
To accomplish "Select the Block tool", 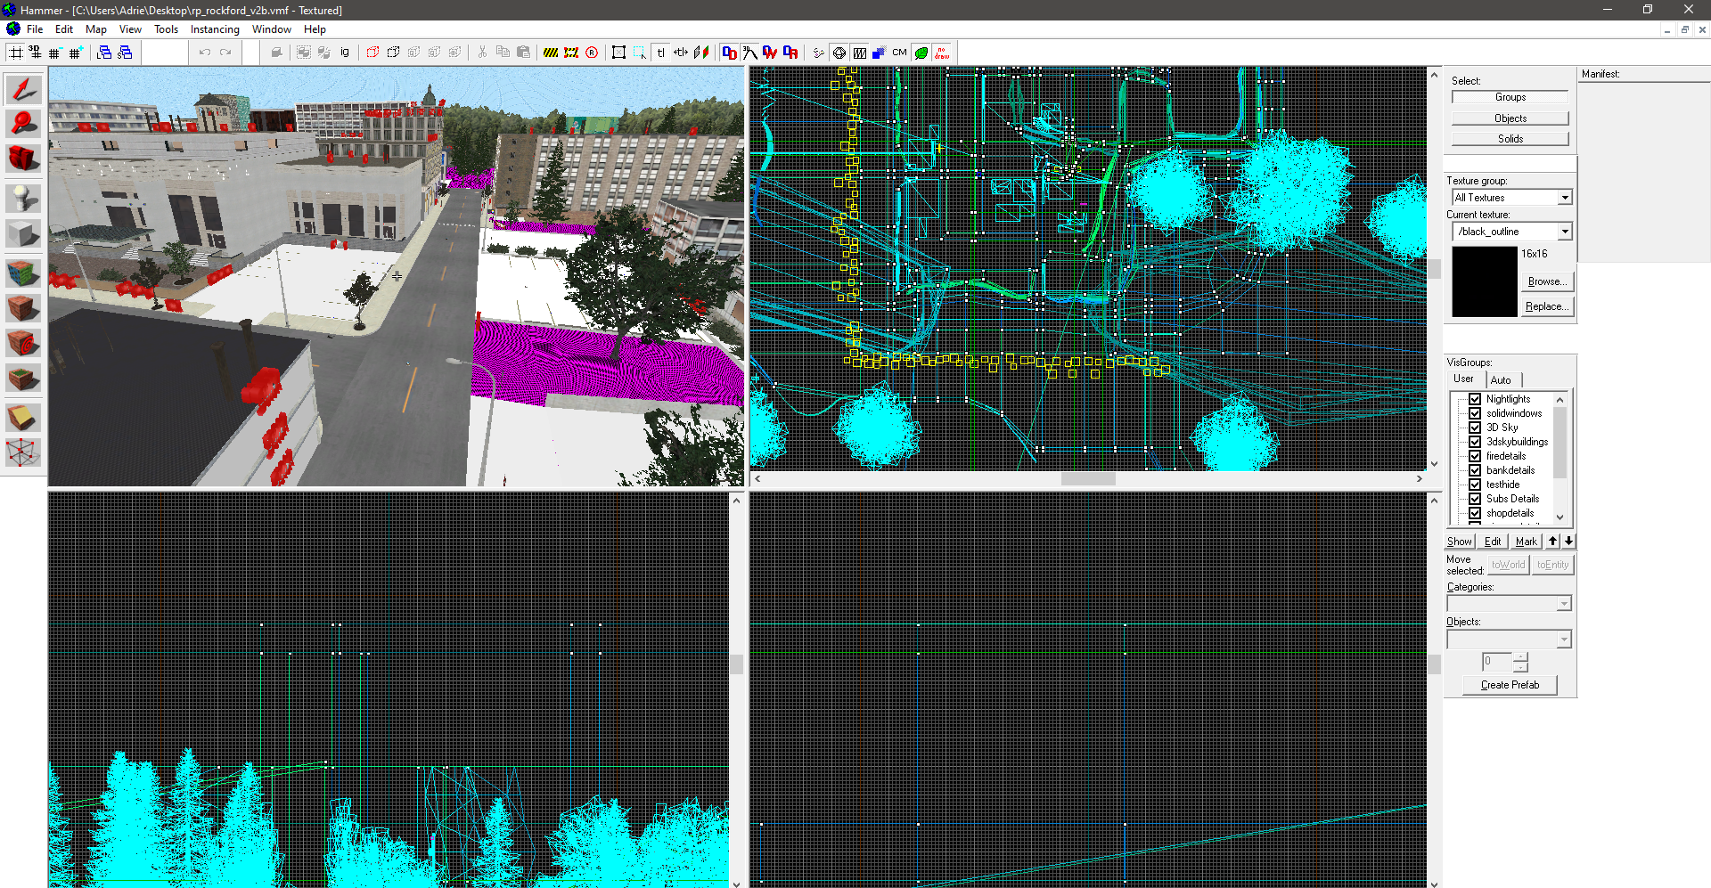I will [x=23, y=234].
